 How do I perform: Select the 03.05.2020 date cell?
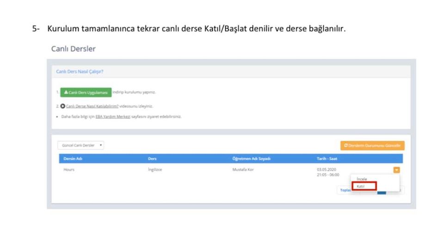(x=328, y=172)
